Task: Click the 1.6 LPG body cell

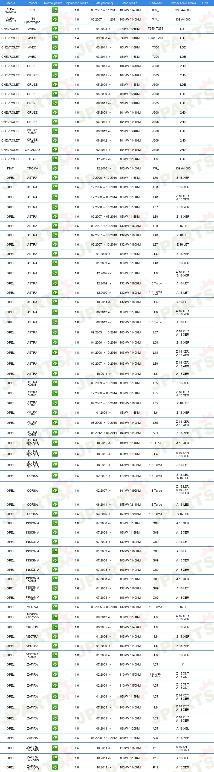Action: (x=155, y=443)
